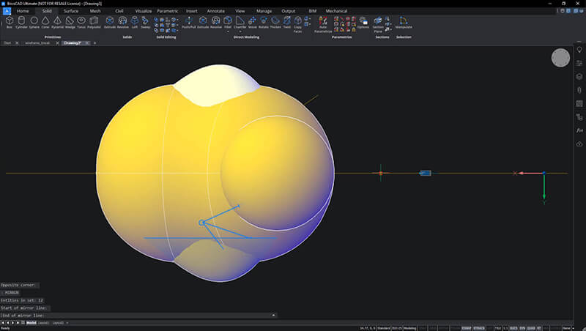Open the Parametric ribbon tab
Image resolution: width=586 pixels, height=331 pixels.
click(x=168, y=11)
